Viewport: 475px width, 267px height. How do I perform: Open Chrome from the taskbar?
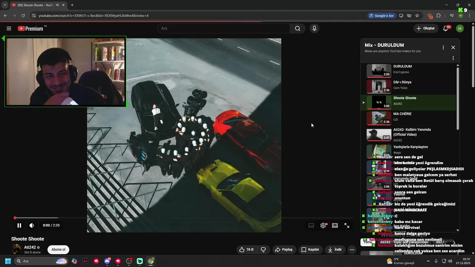[151, 261]
